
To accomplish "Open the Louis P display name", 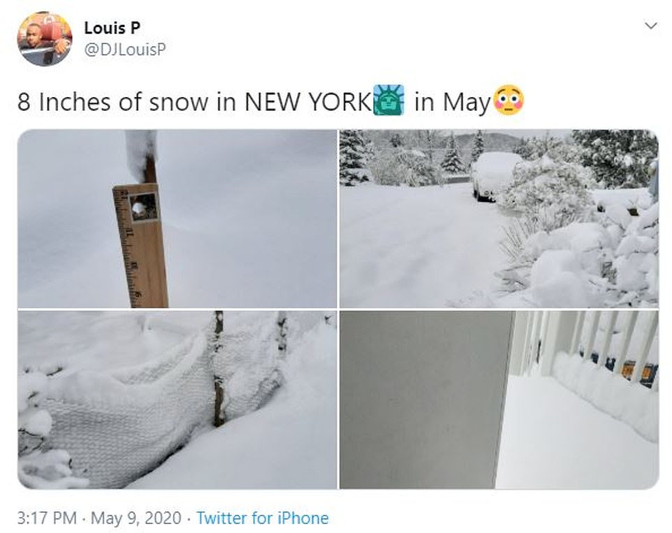I will (x=110, y=29).
